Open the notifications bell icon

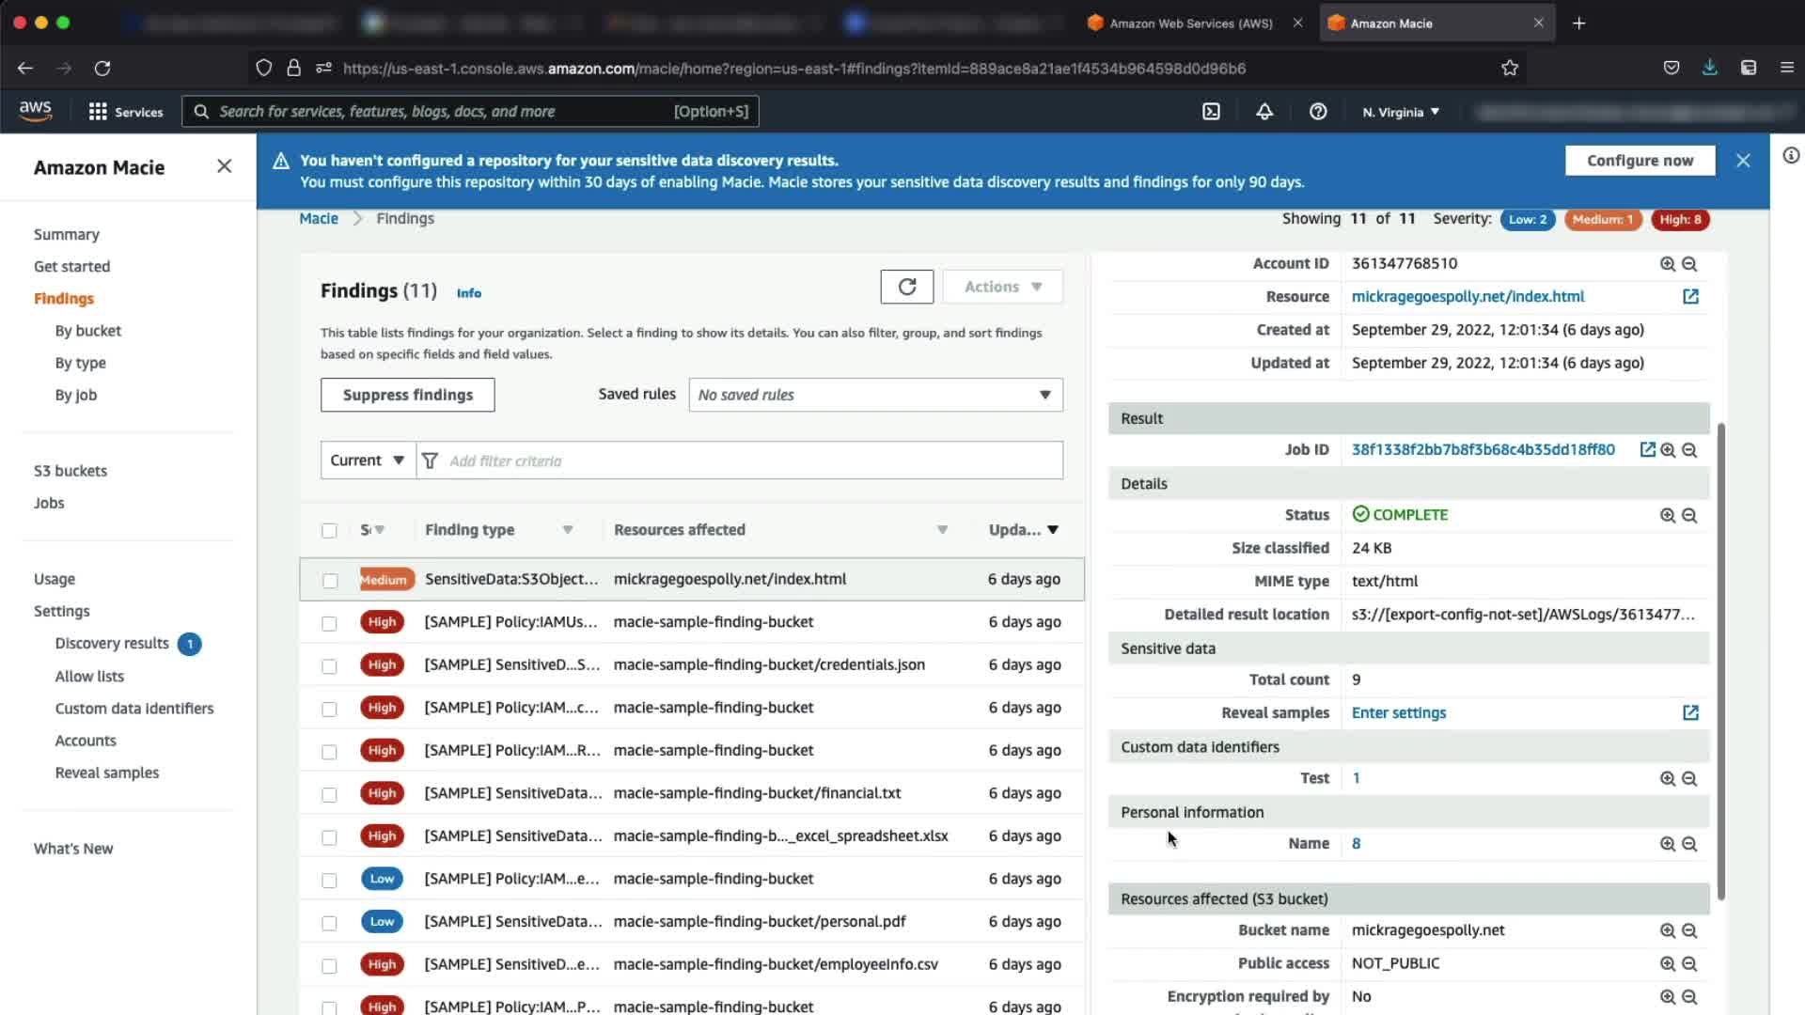point(1264,112)
